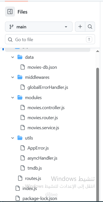Select movies.controller.js in the tree
The height and width of the screenshot is (202, 103).
click(x=46, y=108)
